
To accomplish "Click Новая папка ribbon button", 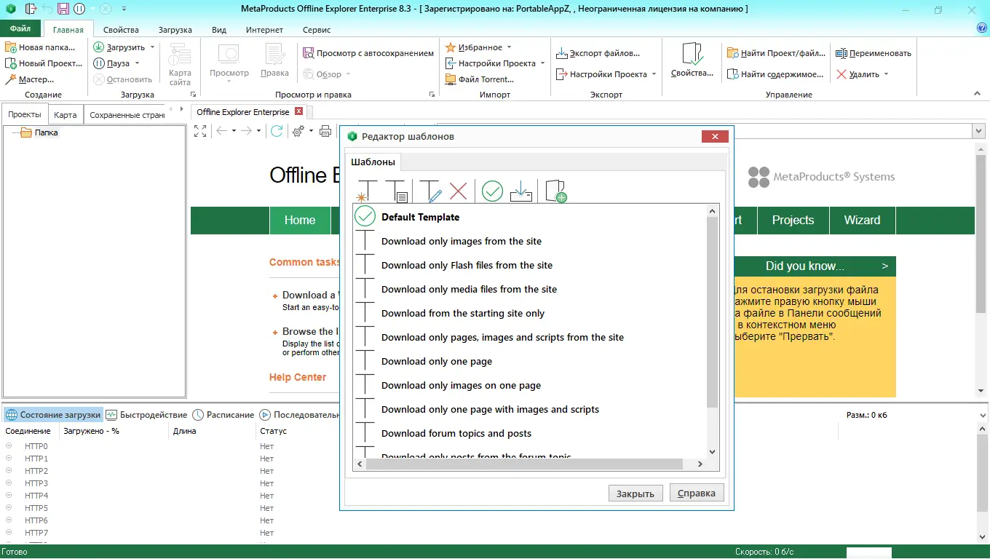I will [x=40, y=47].
